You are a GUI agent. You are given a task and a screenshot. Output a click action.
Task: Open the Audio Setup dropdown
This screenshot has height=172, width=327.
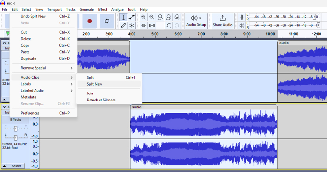pyautogui.click(x=196, y=21)
